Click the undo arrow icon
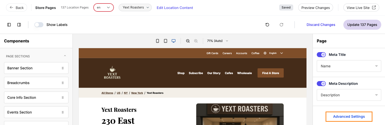 click(x=267, y=25)
